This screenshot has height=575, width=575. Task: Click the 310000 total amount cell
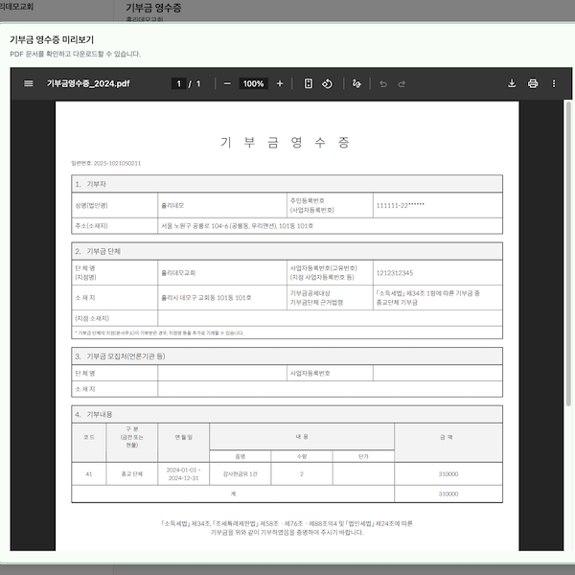(448, 494)
